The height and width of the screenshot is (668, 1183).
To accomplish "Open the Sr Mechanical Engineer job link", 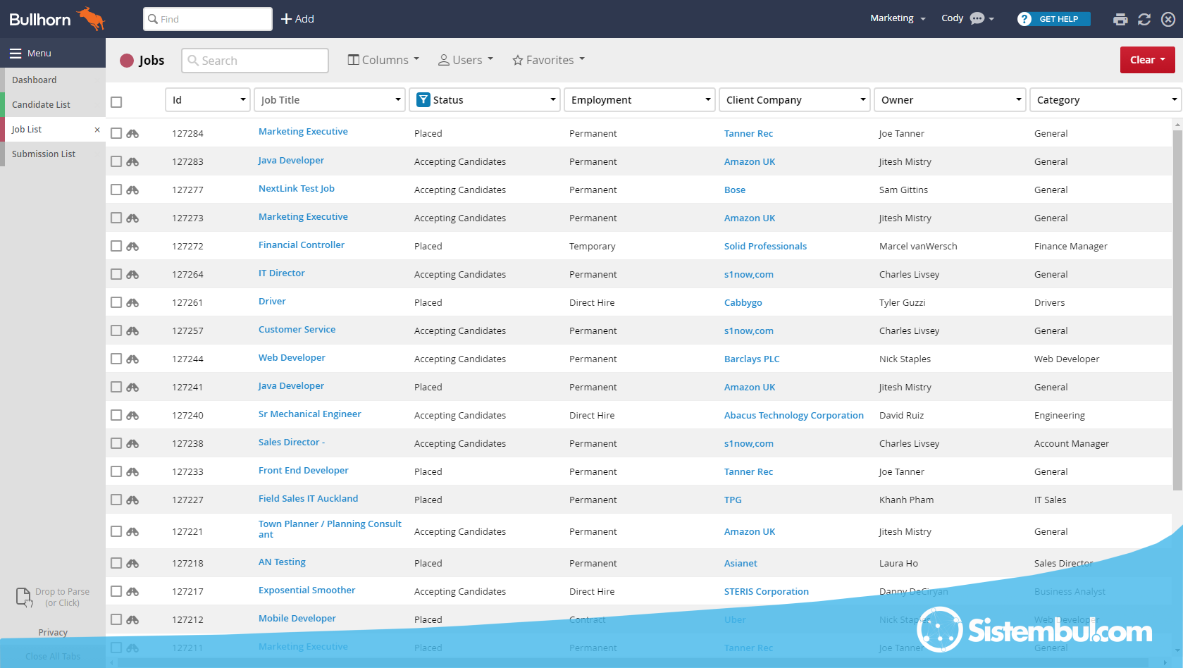I will (x=309, y=414).
